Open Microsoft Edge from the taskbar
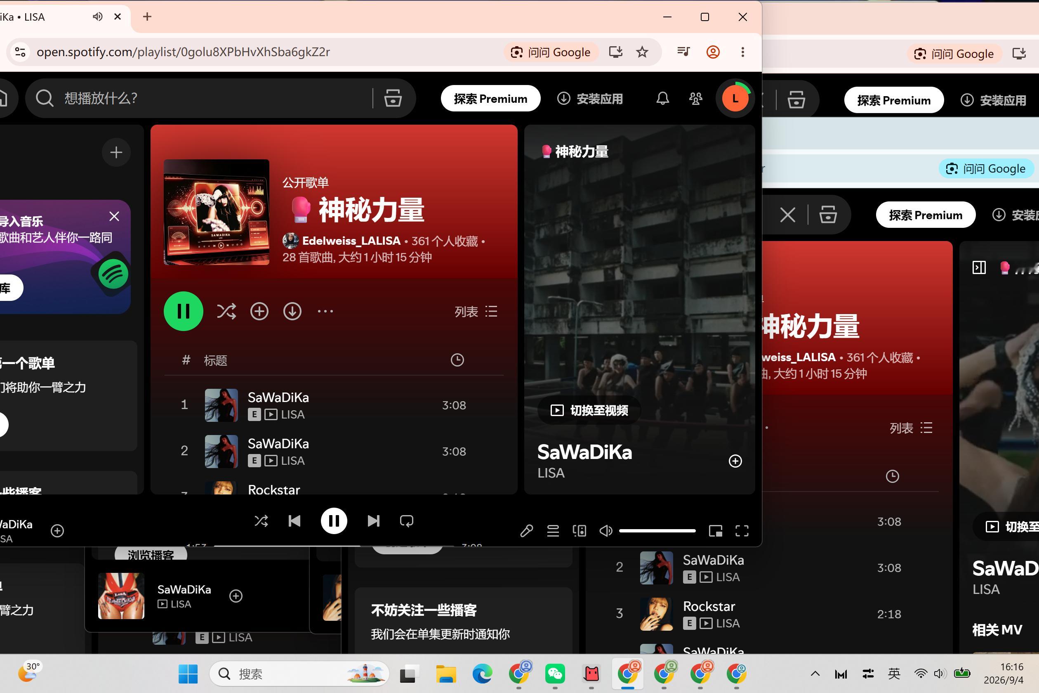 [482, 674]
